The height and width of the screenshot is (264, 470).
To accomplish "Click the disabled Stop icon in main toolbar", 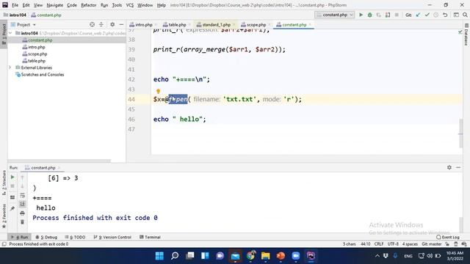I will (x=397, y=15).
